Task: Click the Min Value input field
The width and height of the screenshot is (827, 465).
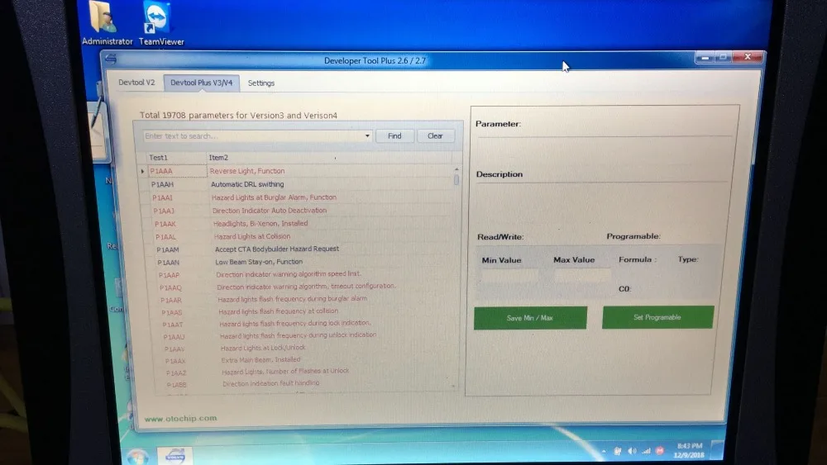Action: [509, 275]
